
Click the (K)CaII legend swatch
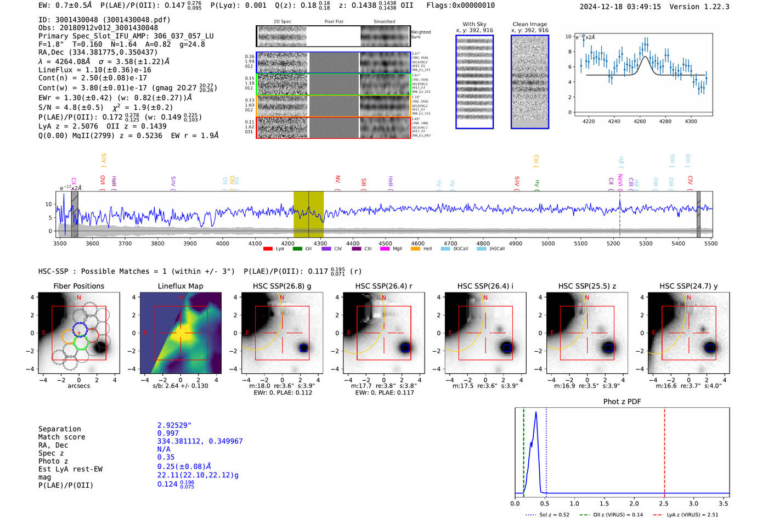445,249
